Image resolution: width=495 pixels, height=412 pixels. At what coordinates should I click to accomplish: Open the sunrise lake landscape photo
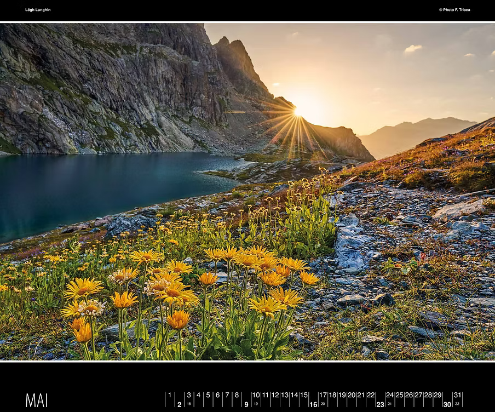coord(248,192)
